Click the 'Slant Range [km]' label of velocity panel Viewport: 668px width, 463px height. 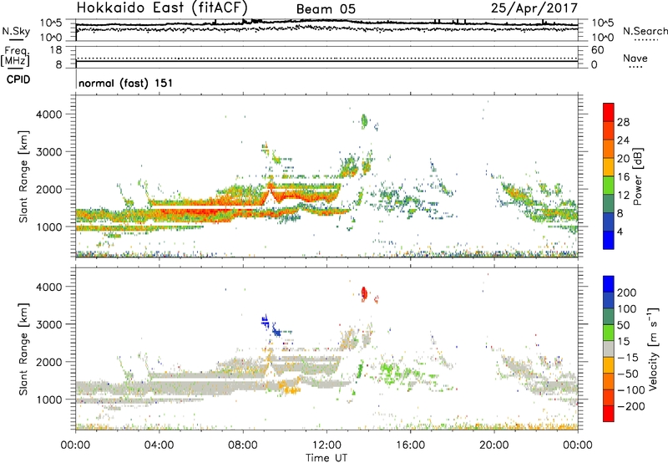pyautogui.click(x=23, y=349)
